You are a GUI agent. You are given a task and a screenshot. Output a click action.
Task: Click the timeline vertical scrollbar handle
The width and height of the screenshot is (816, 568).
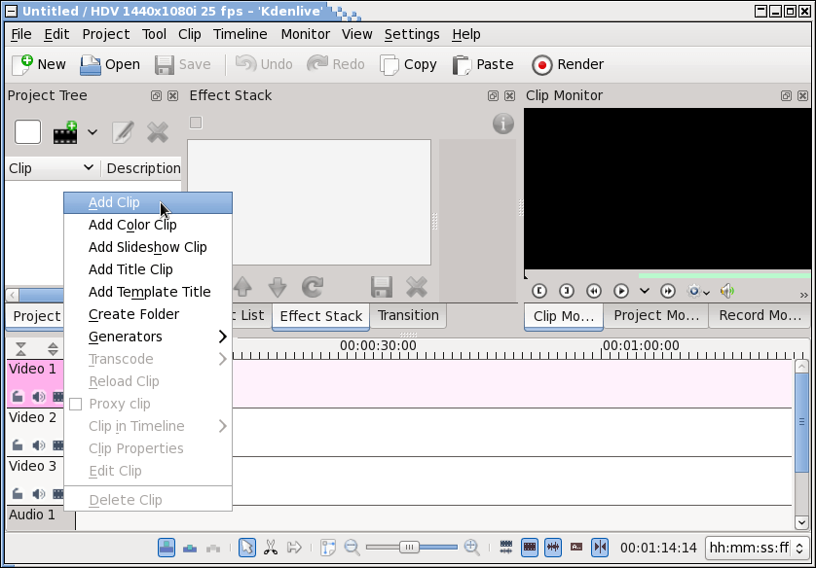(801, 422)
